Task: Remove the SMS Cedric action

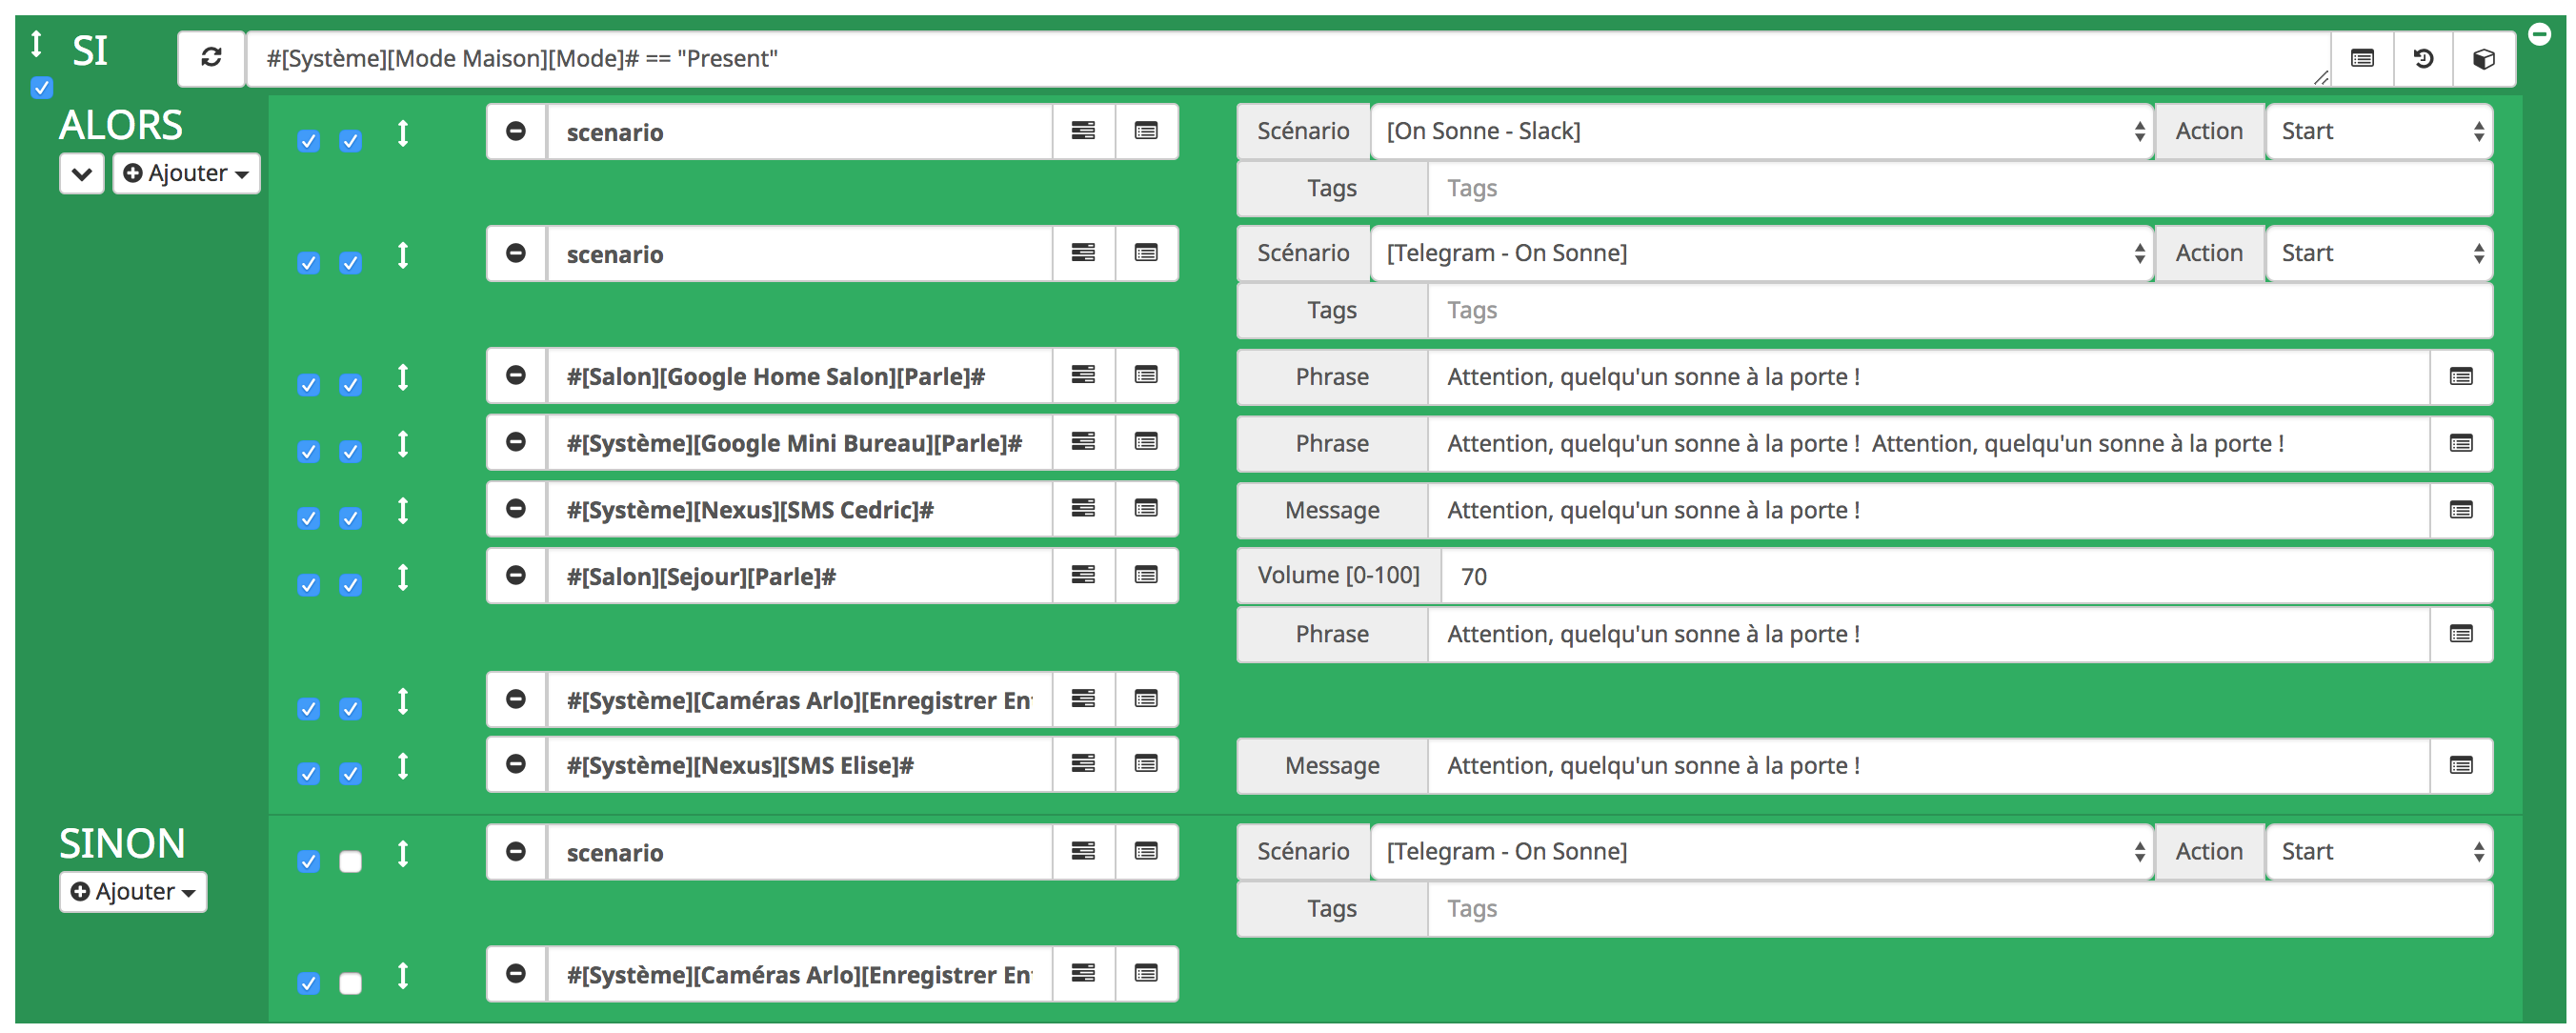Action: tap(516, 509)
